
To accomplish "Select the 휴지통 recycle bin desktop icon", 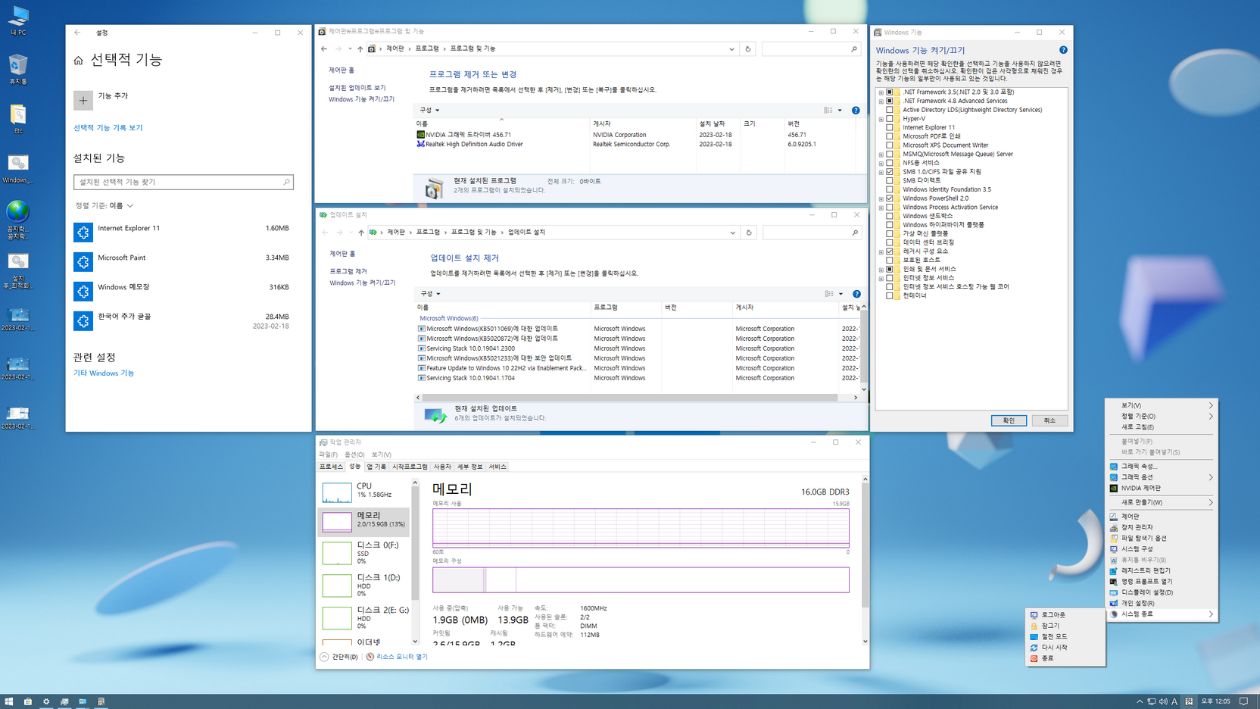I will click(x=18, y=67).
